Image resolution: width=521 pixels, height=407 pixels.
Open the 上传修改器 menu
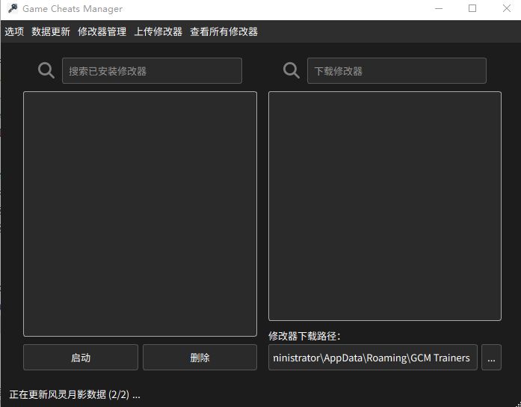pos(158,31)
